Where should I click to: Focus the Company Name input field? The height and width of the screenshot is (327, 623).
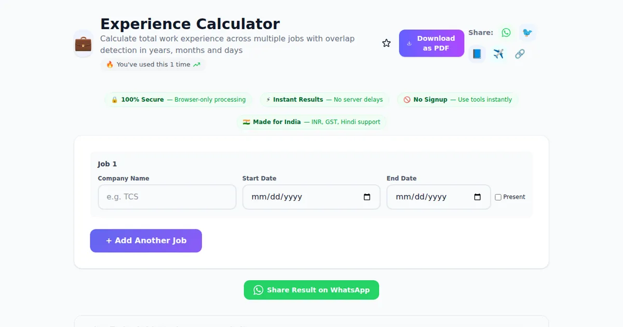tap(167, 197)
